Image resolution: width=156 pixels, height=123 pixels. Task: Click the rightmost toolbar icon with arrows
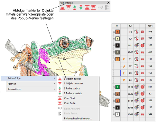pos(107,7)
